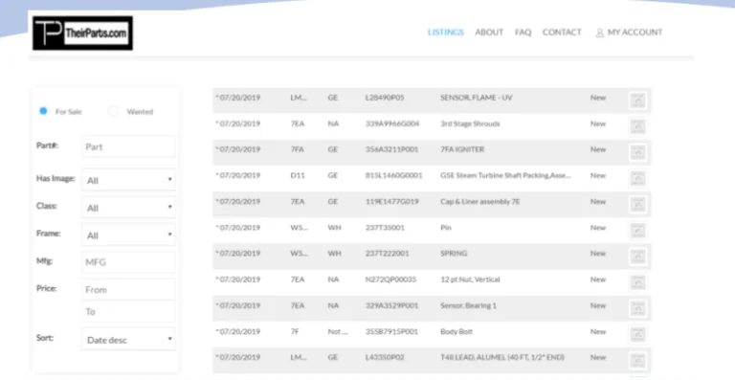Open image icon for 3rd Stage Shrouds row

pyautogui.click(x=638, y=126)
